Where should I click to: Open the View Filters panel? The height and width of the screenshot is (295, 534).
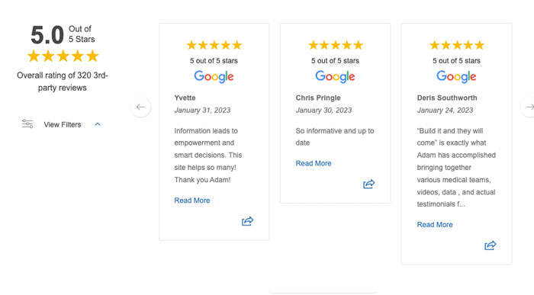pyautogui.click(x=63, y=124)
